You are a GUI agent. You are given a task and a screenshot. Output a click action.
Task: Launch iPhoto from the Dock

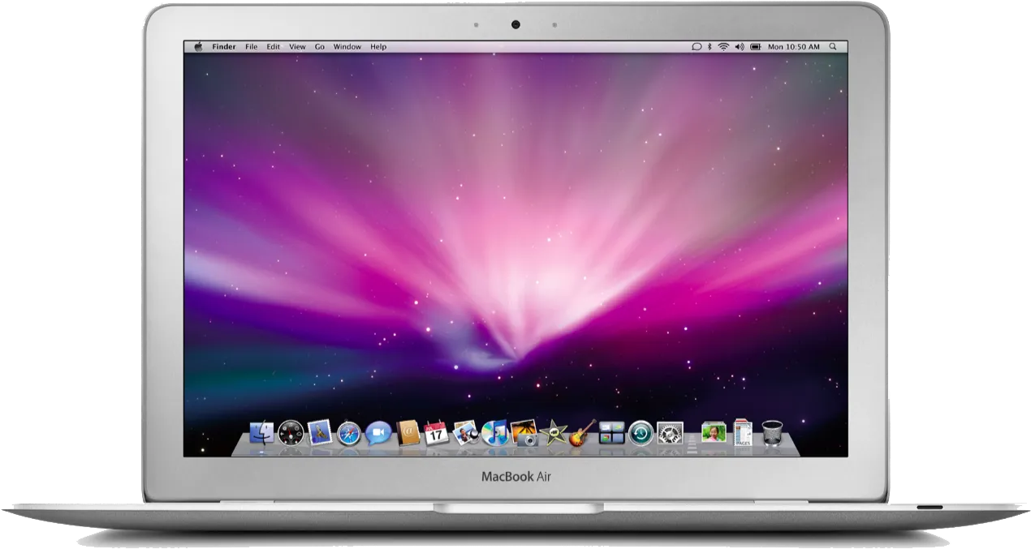(524, 433)
